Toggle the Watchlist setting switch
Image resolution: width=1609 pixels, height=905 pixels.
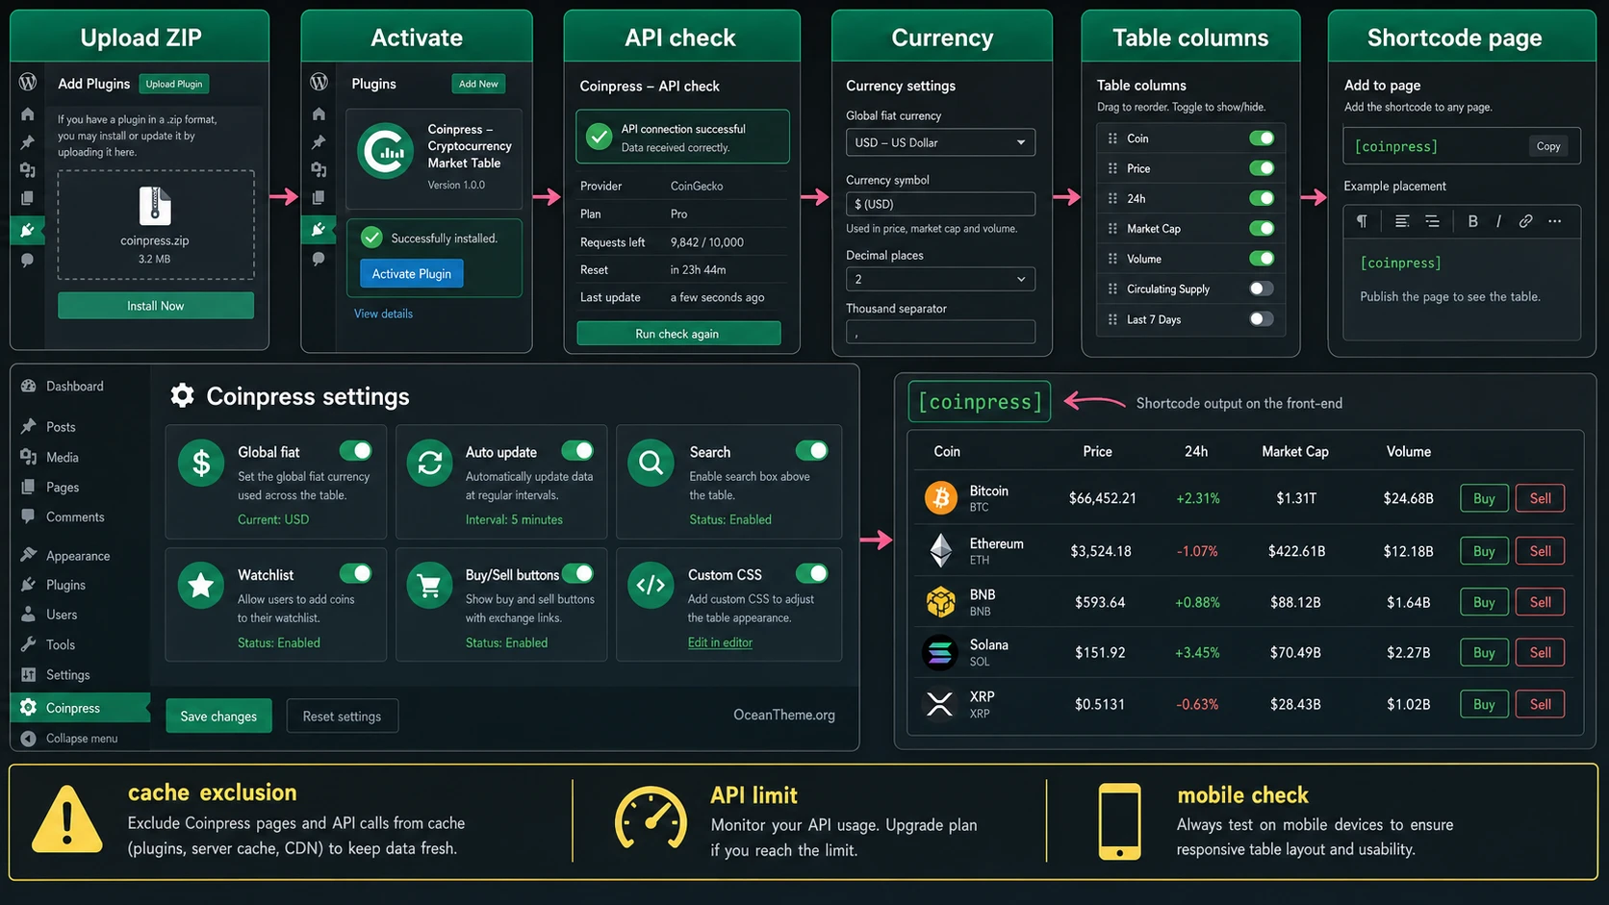tap(356, 573)
